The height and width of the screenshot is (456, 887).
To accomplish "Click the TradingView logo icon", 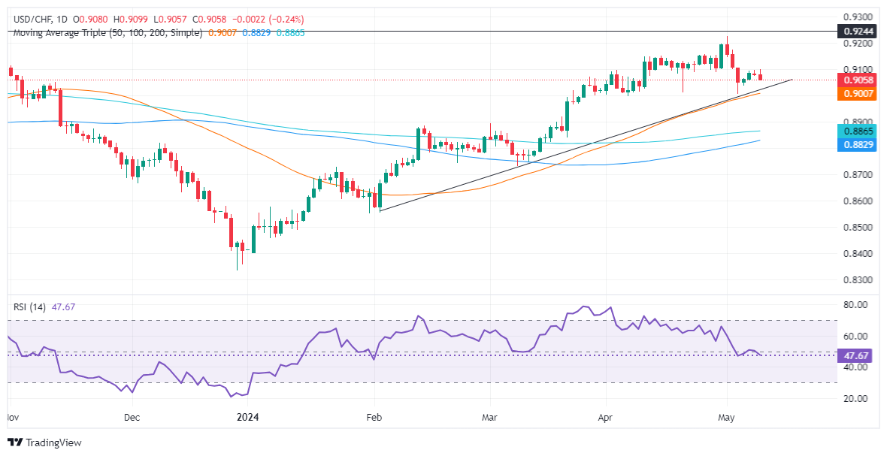I will coord(15,442).
